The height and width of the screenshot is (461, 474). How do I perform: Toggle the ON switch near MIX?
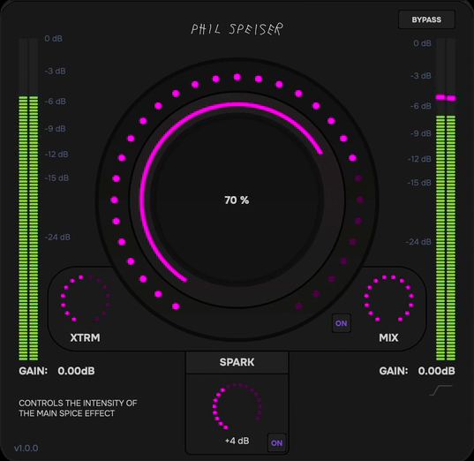tap(342, 323)
